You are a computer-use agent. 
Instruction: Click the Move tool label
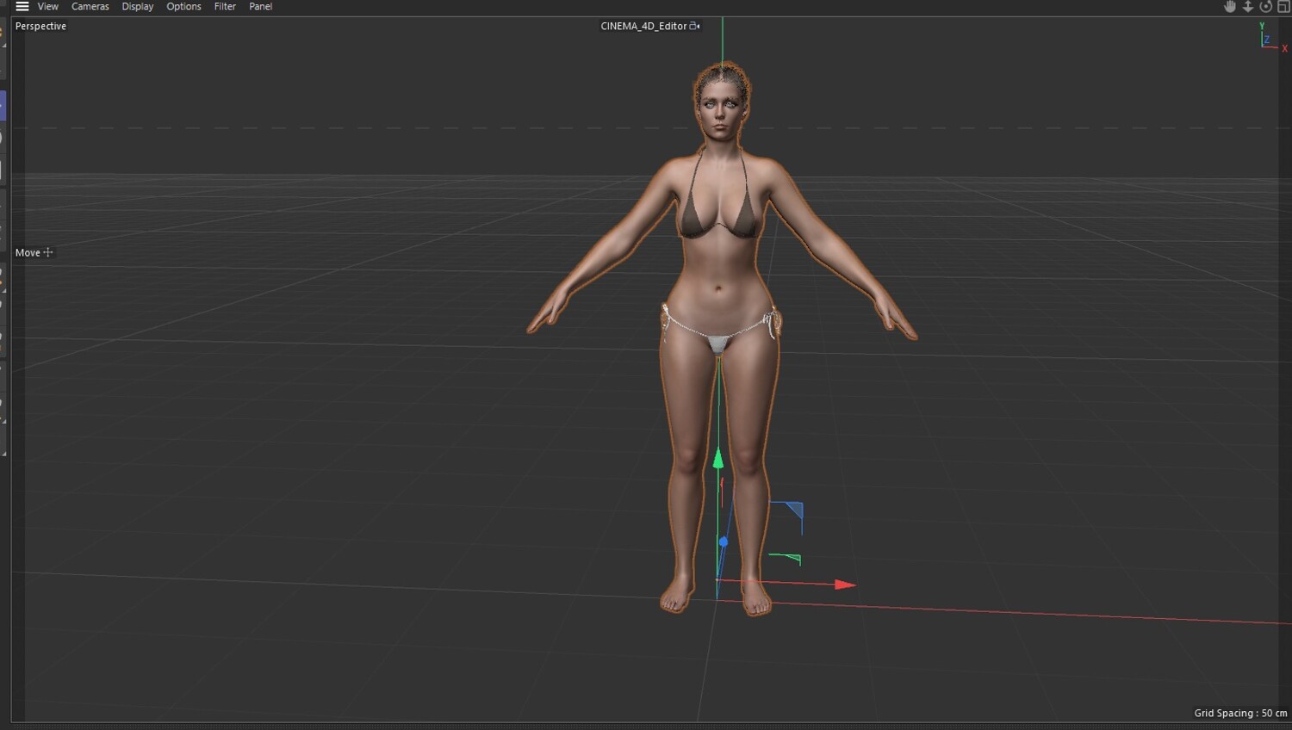[28, 253]
